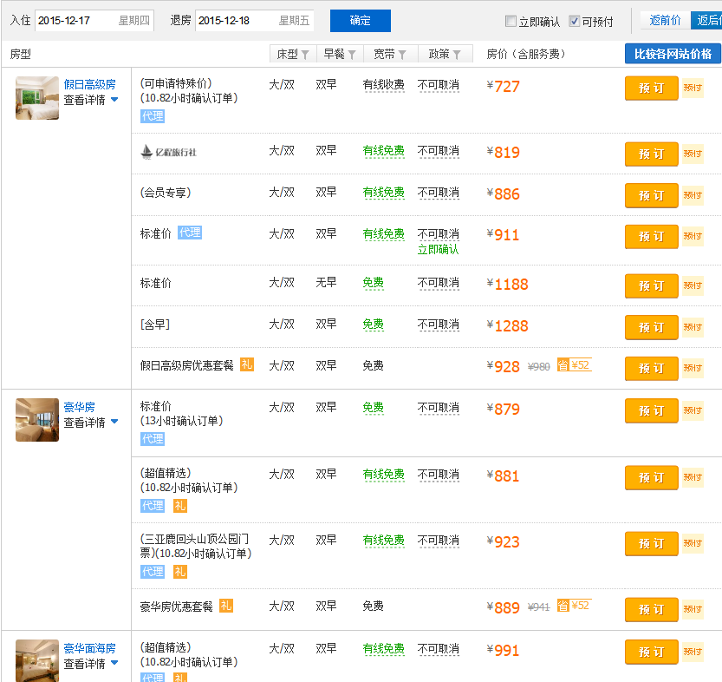Viewport: 722px width, 682px height.
Task: Click the 省¥52 savings badge in 假日高级房优惠套餐 row
Action: pyautogui.click(x=574, y=365)
